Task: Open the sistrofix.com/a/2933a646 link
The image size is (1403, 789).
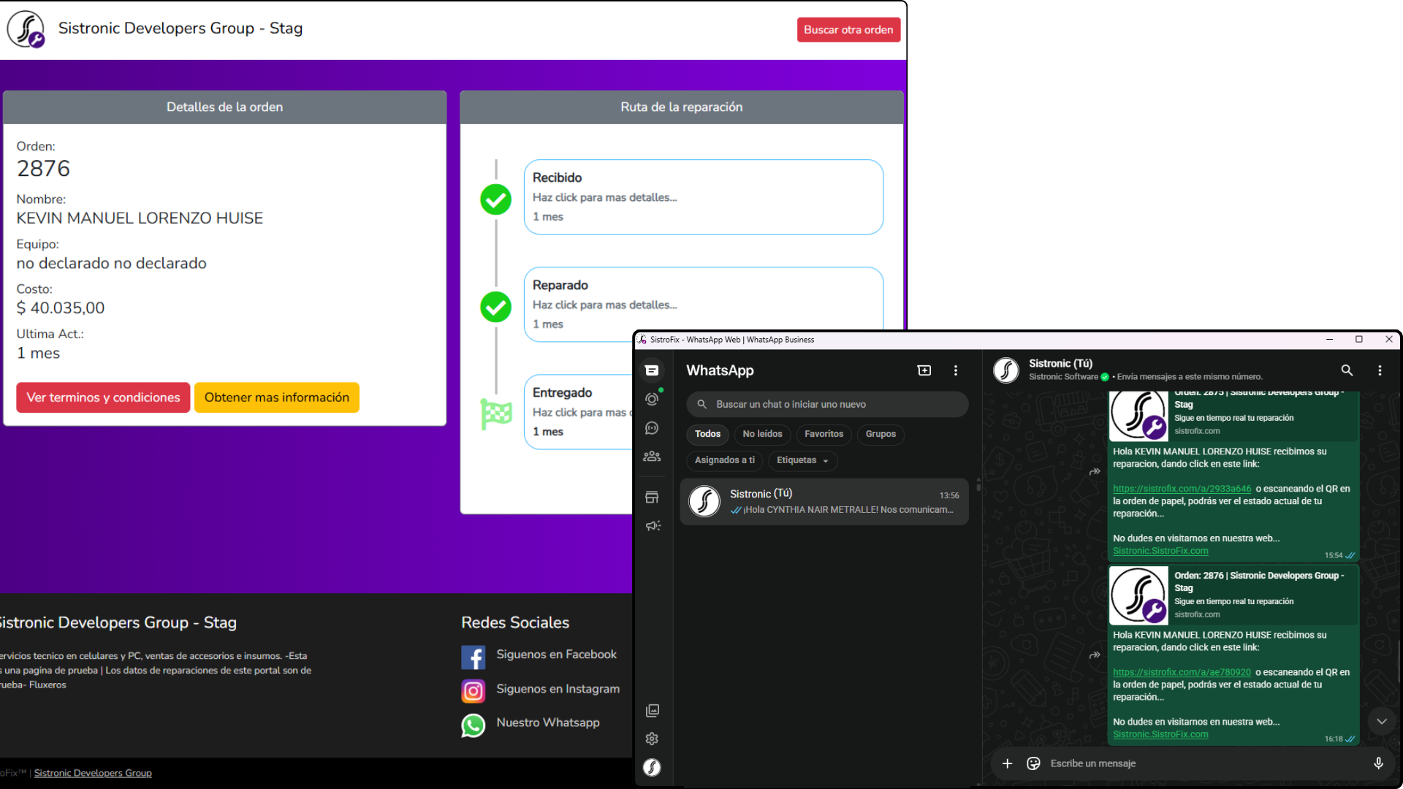Action: (1182, 489)
